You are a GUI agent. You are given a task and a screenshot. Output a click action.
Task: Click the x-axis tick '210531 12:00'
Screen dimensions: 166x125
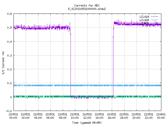pos(87,116)
